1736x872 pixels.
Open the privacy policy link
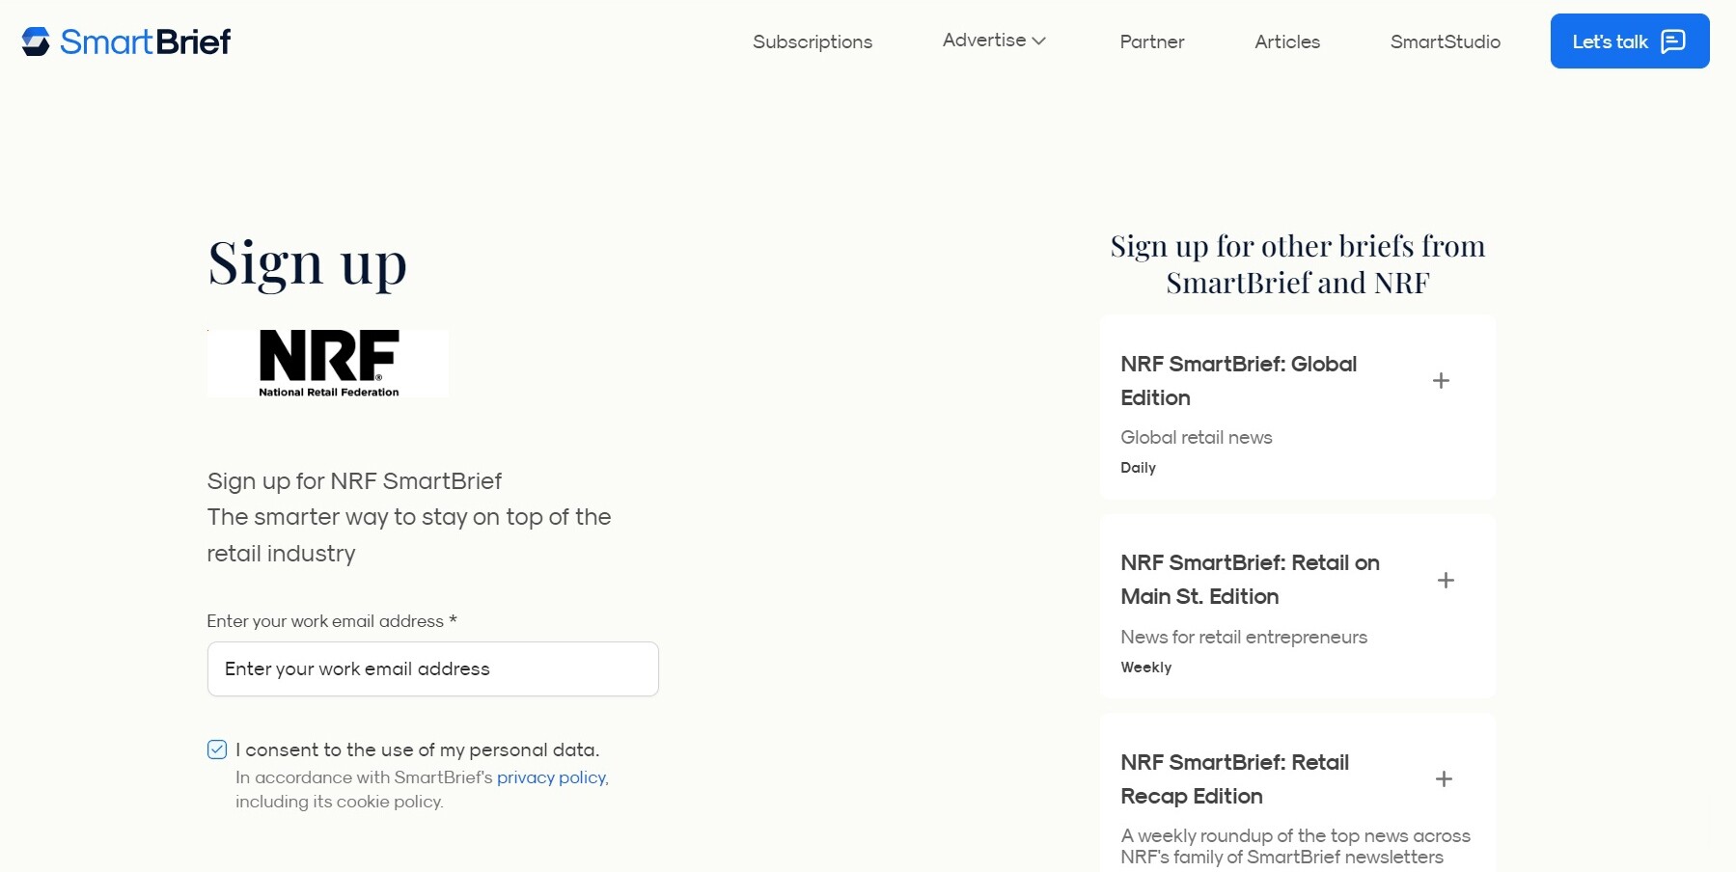[x=552, y=777]
